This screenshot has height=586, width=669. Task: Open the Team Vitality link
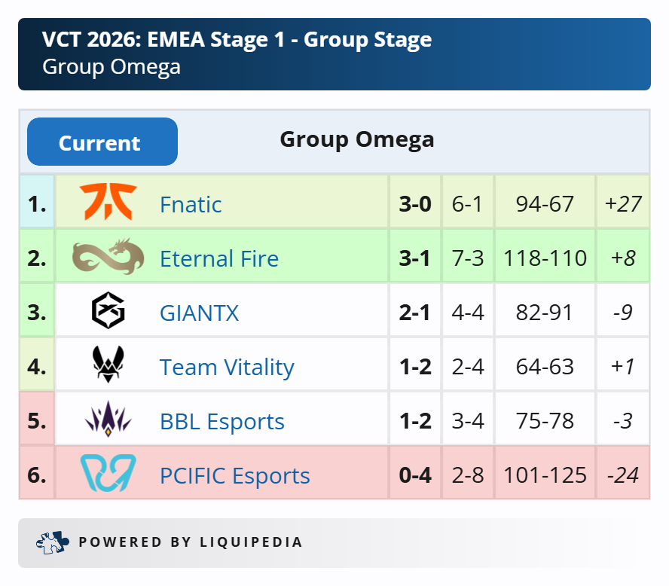point(227,367)
